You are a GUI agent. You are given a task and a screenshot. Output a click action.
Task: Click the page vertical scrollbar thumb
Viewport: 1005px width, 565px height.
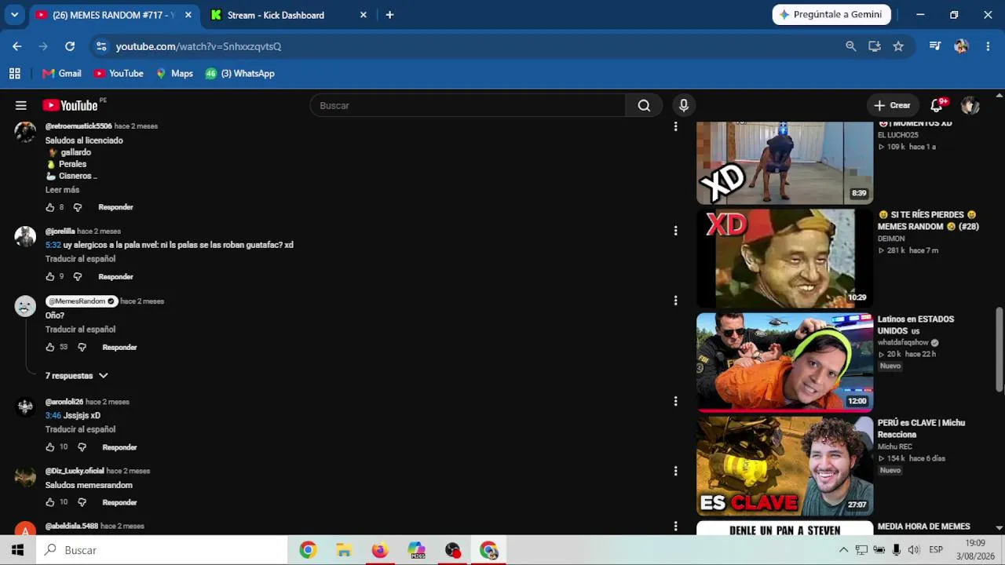(1000, 349)
